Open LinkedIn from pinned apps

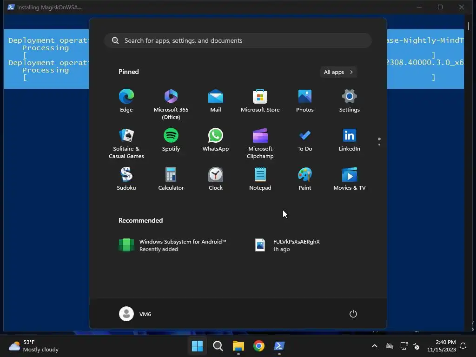click(350, 140)
